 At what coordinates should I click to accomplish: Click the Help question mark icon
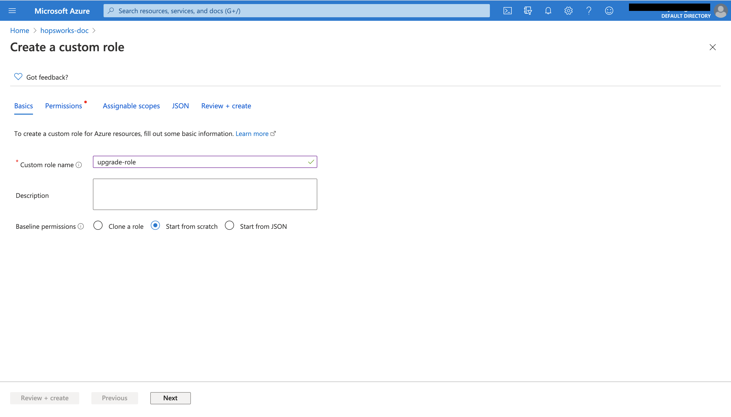(588, 11)
